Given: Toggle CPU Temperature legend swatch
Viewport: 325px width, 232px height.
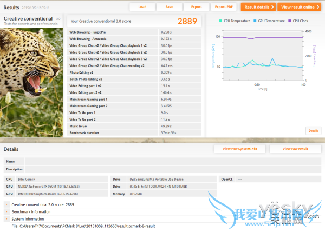Looking at the screenshot, I should (220, 21).
